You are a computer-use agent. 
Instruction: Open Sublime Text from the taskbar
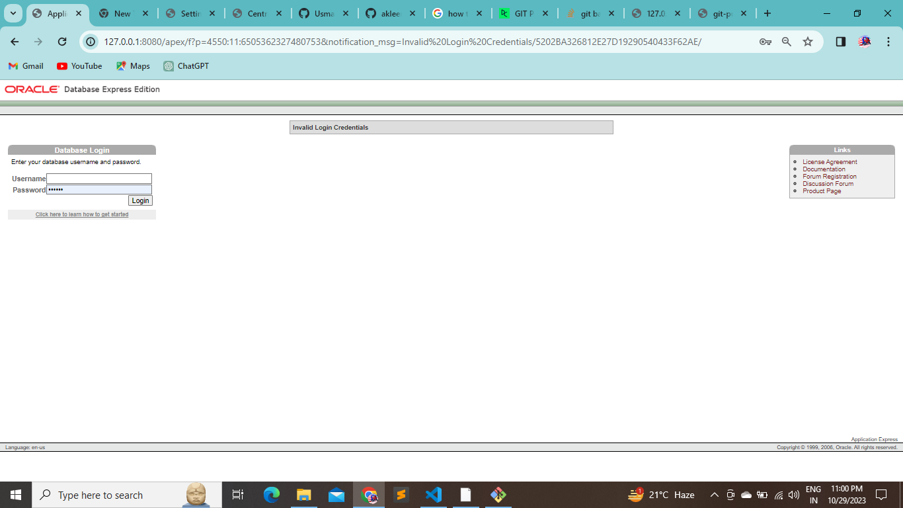[x=401, y=494]
